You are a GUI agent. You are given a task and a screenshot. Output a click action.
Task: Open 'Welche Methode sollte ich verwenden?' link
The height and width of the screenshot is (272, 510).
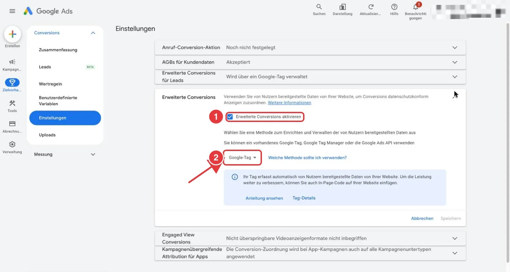pos(307,158)
